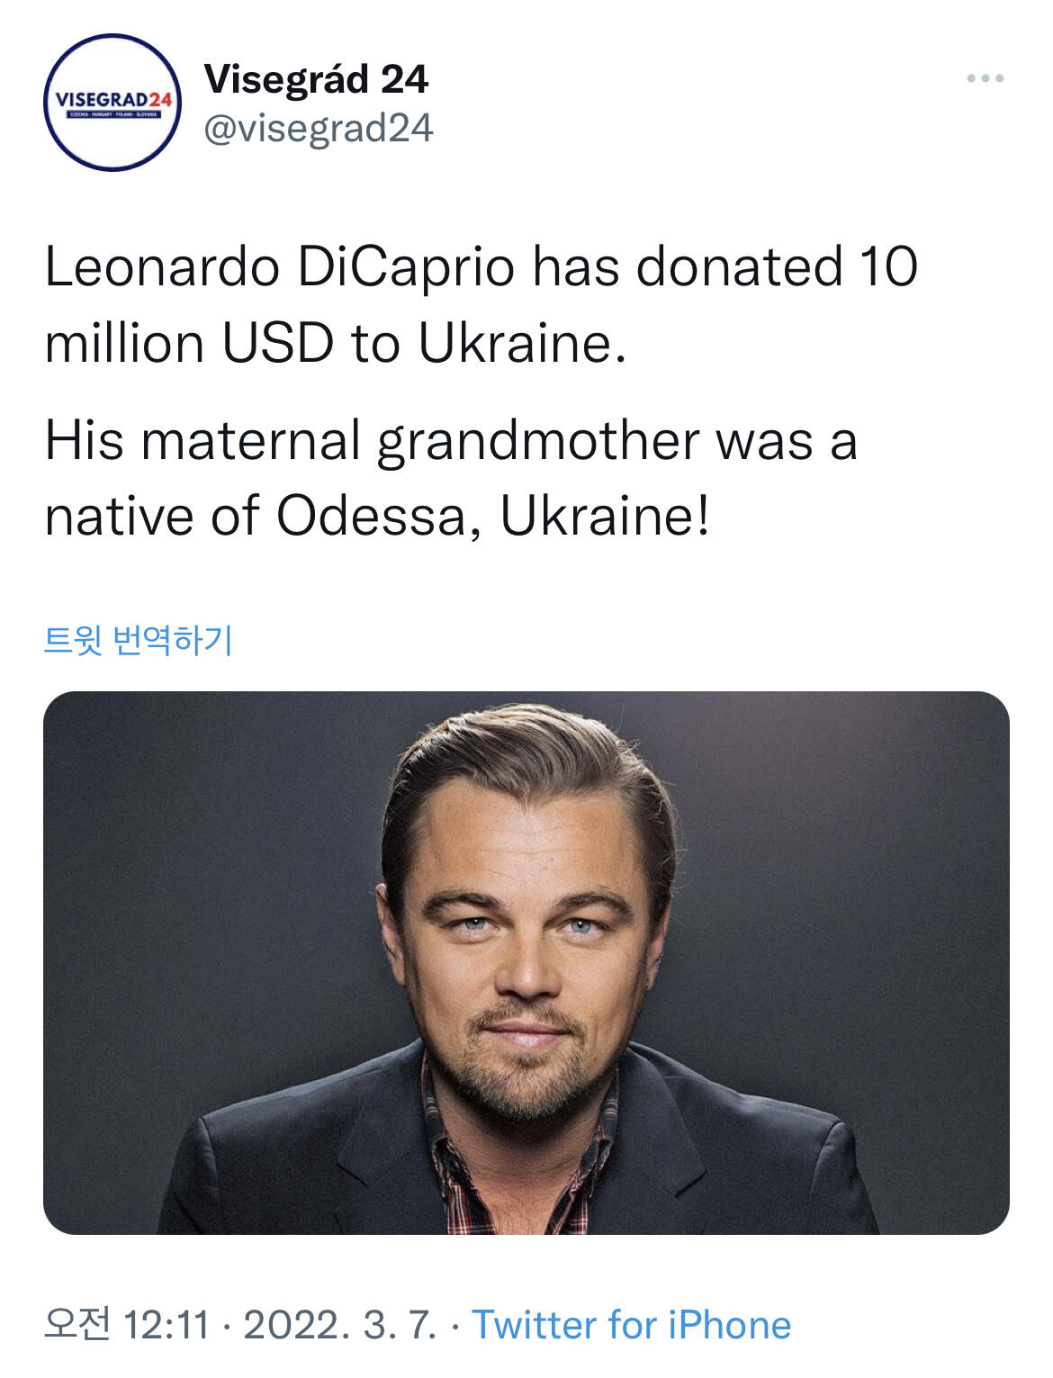Viewport: 1053px width, 1378px height.
Task: Open the @visegrad24 handle link
Action: (319, 128)
